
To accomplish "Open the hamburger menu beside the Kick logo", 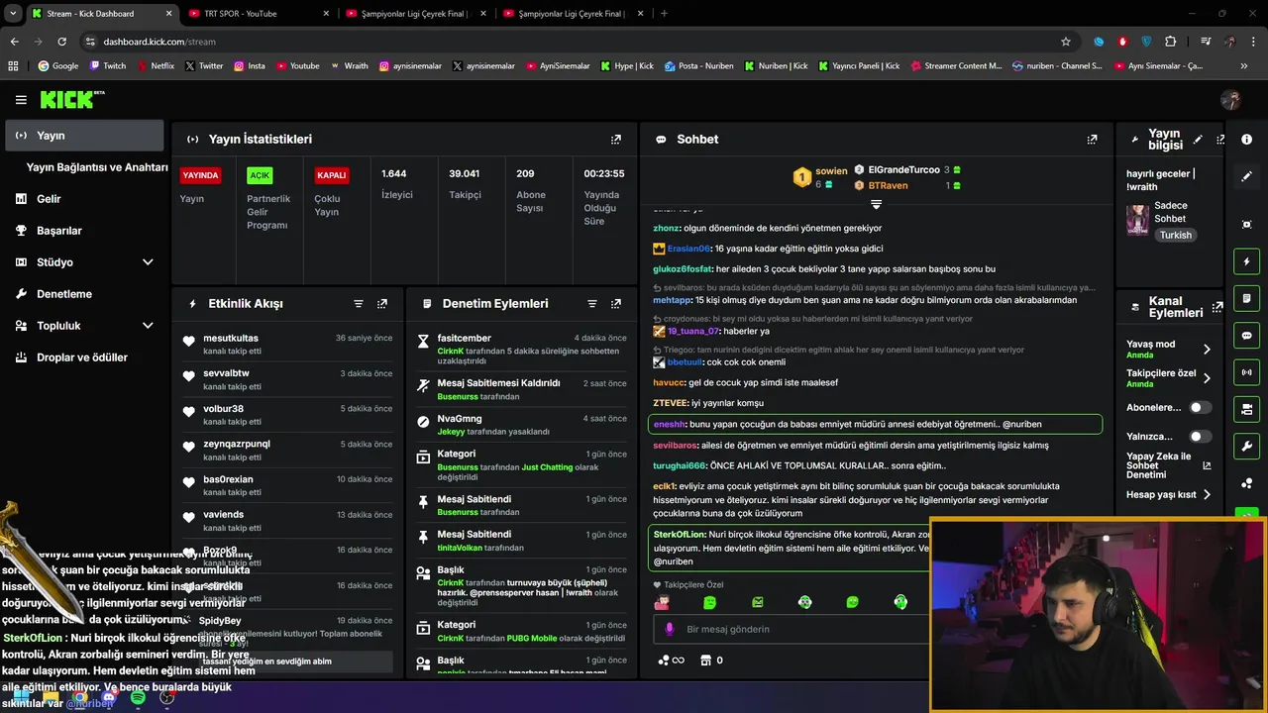I will pos(21,99).
